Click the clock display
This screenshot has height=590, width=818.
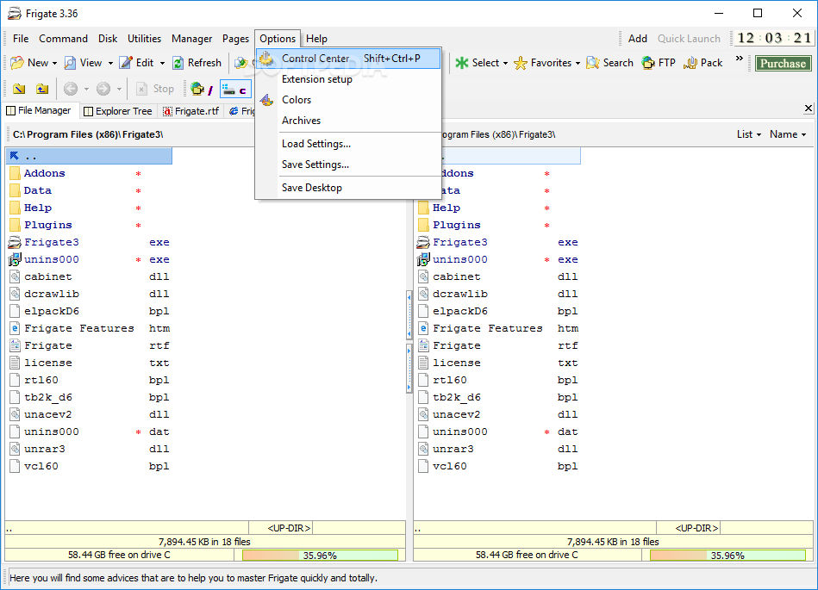click(774, 38)
